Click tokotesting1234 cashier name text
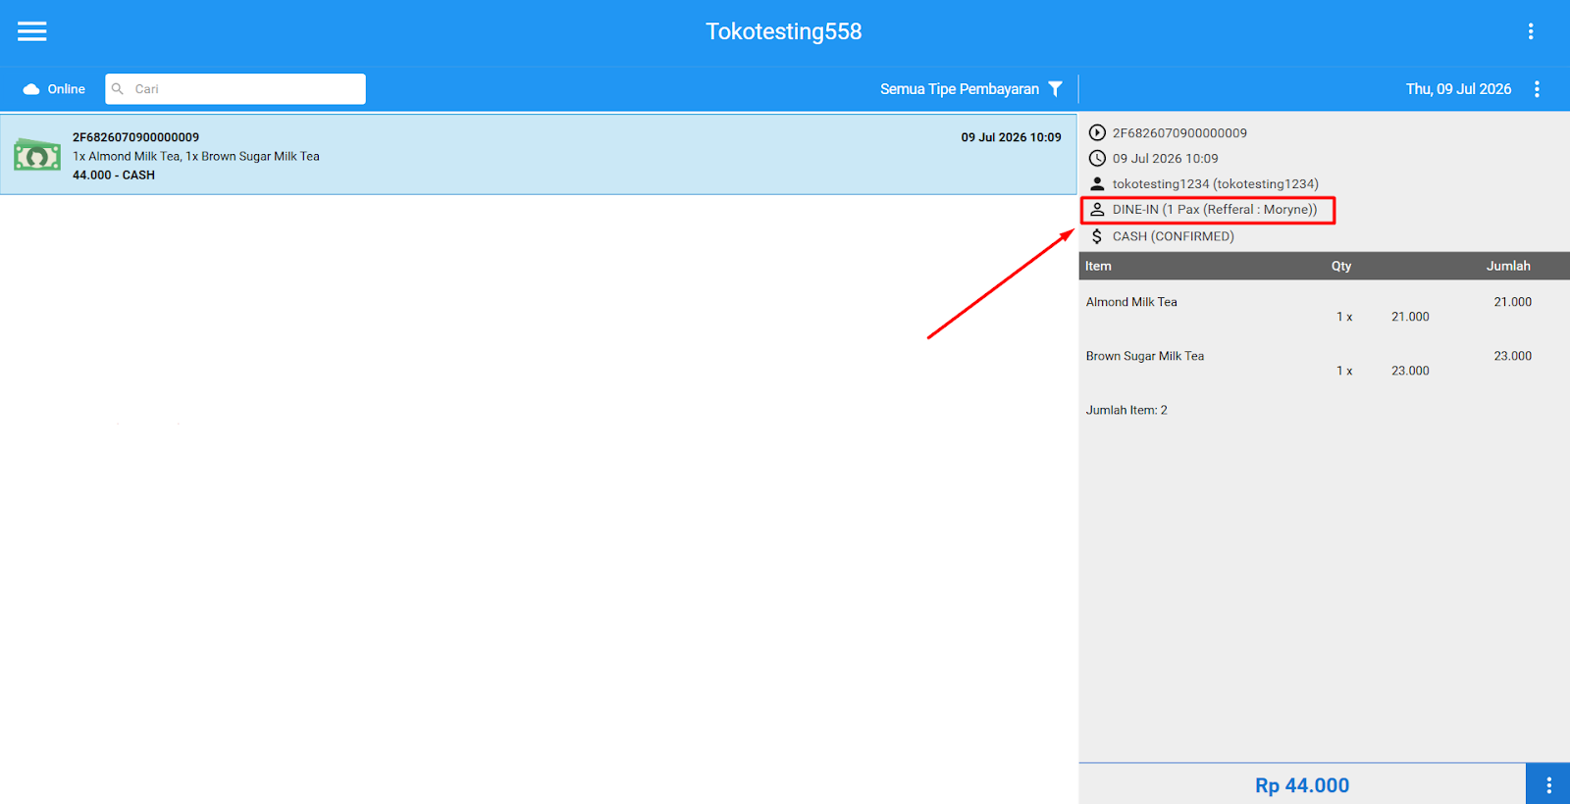 (1215, 183)
